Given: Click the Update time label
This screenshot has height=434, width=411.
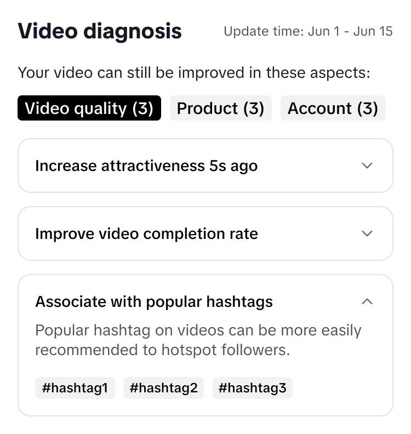Looking at the screenshot, I should (x=264, y=31).
